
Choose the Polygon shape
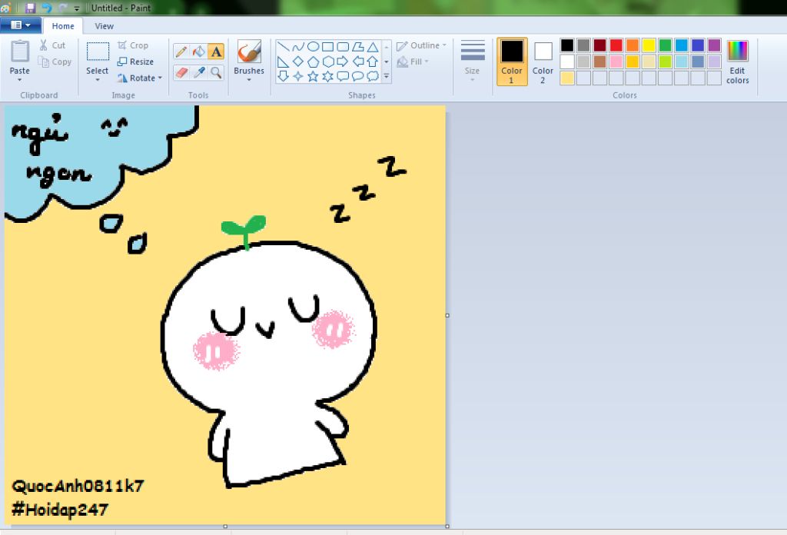(358, 47)
